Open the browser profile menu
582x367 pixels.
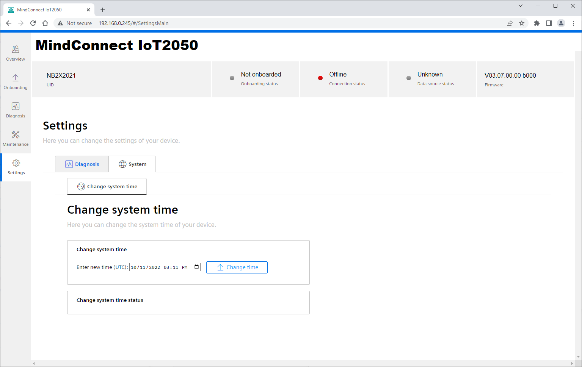[x=561, y=23]
